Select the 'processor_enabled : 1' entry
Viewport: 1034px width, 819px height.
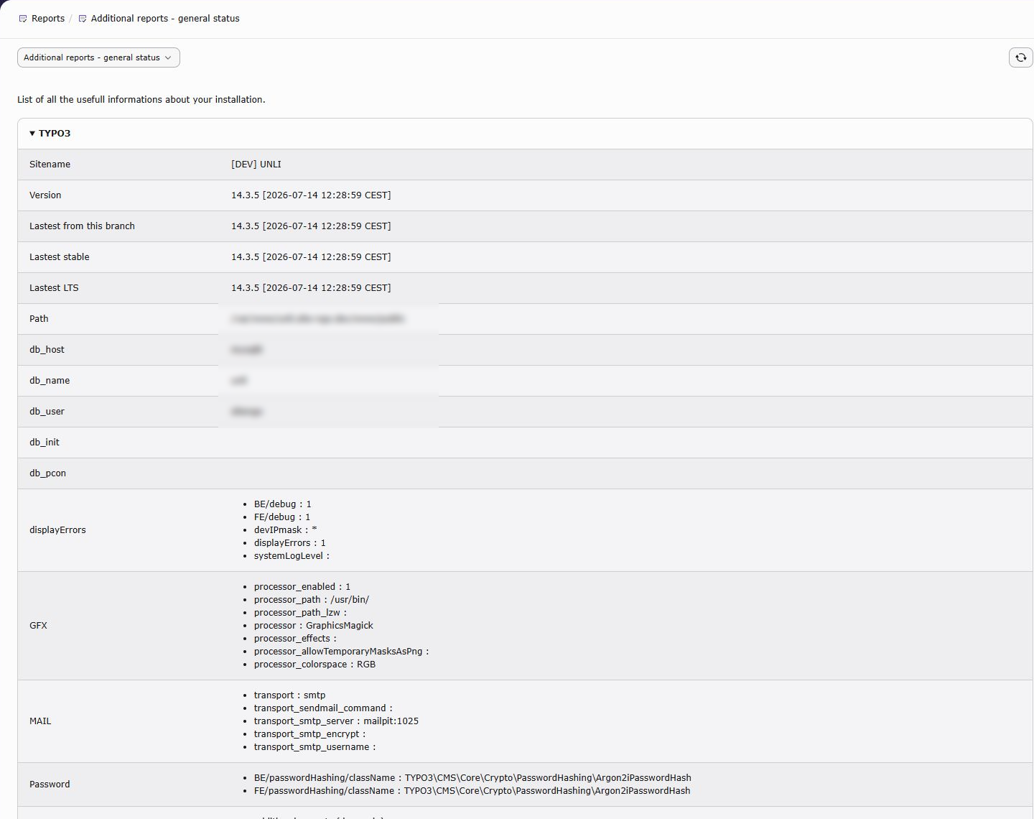302,587
